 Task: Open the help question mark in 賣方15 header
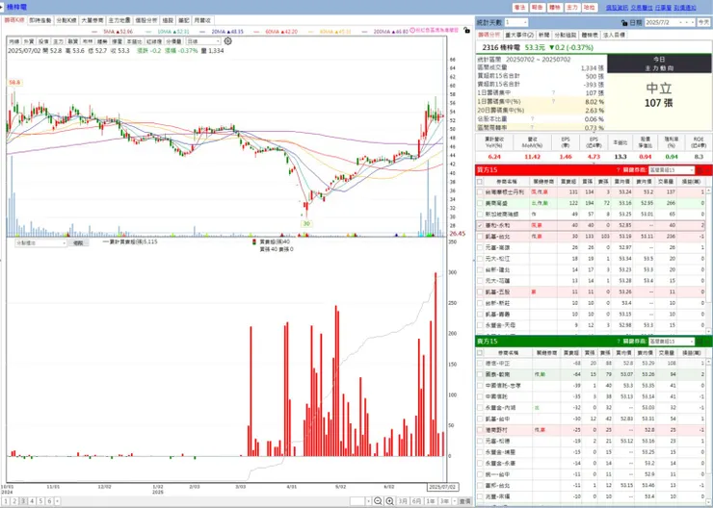[x=618, y=342]
